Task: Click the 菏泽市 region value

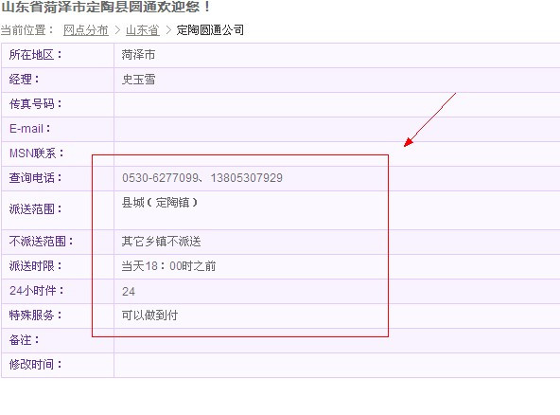Action: point(138,55)
